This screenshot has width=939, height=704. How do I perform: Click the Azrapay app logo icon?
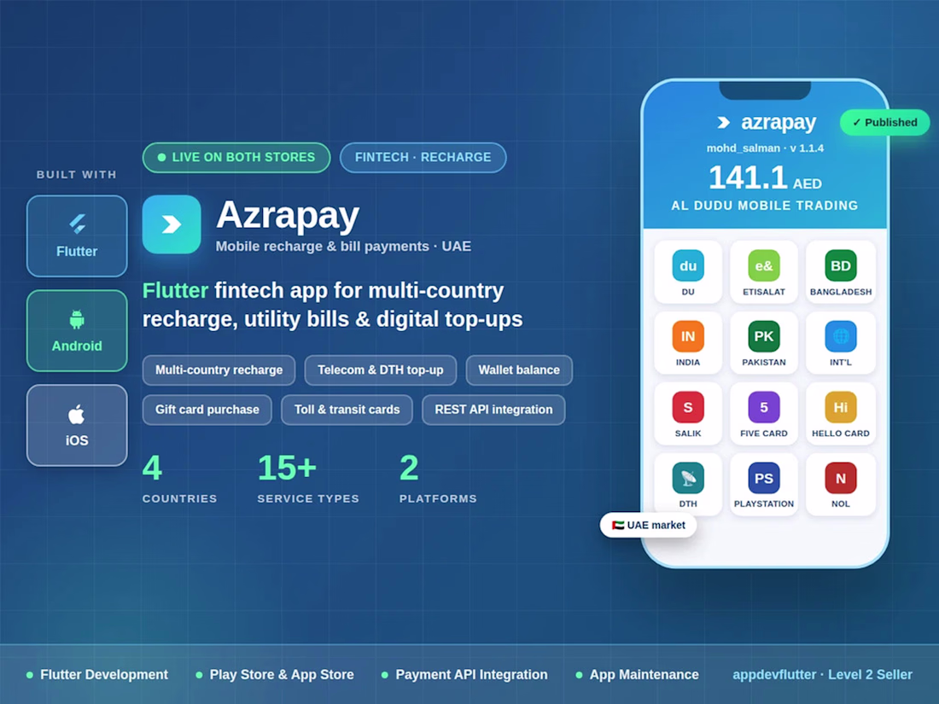[x=172, y=224]
